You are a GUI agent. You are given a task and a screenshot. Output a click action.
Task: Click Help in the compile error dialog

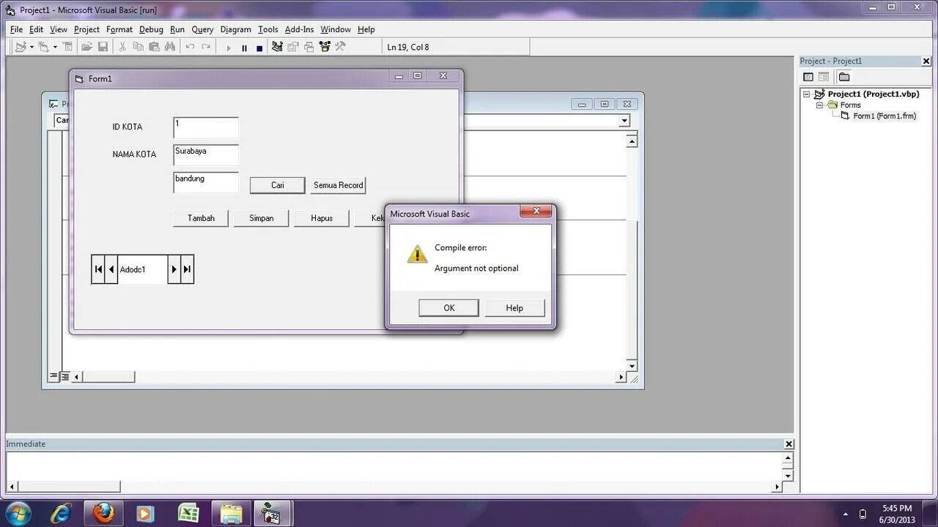coord(514,308)
